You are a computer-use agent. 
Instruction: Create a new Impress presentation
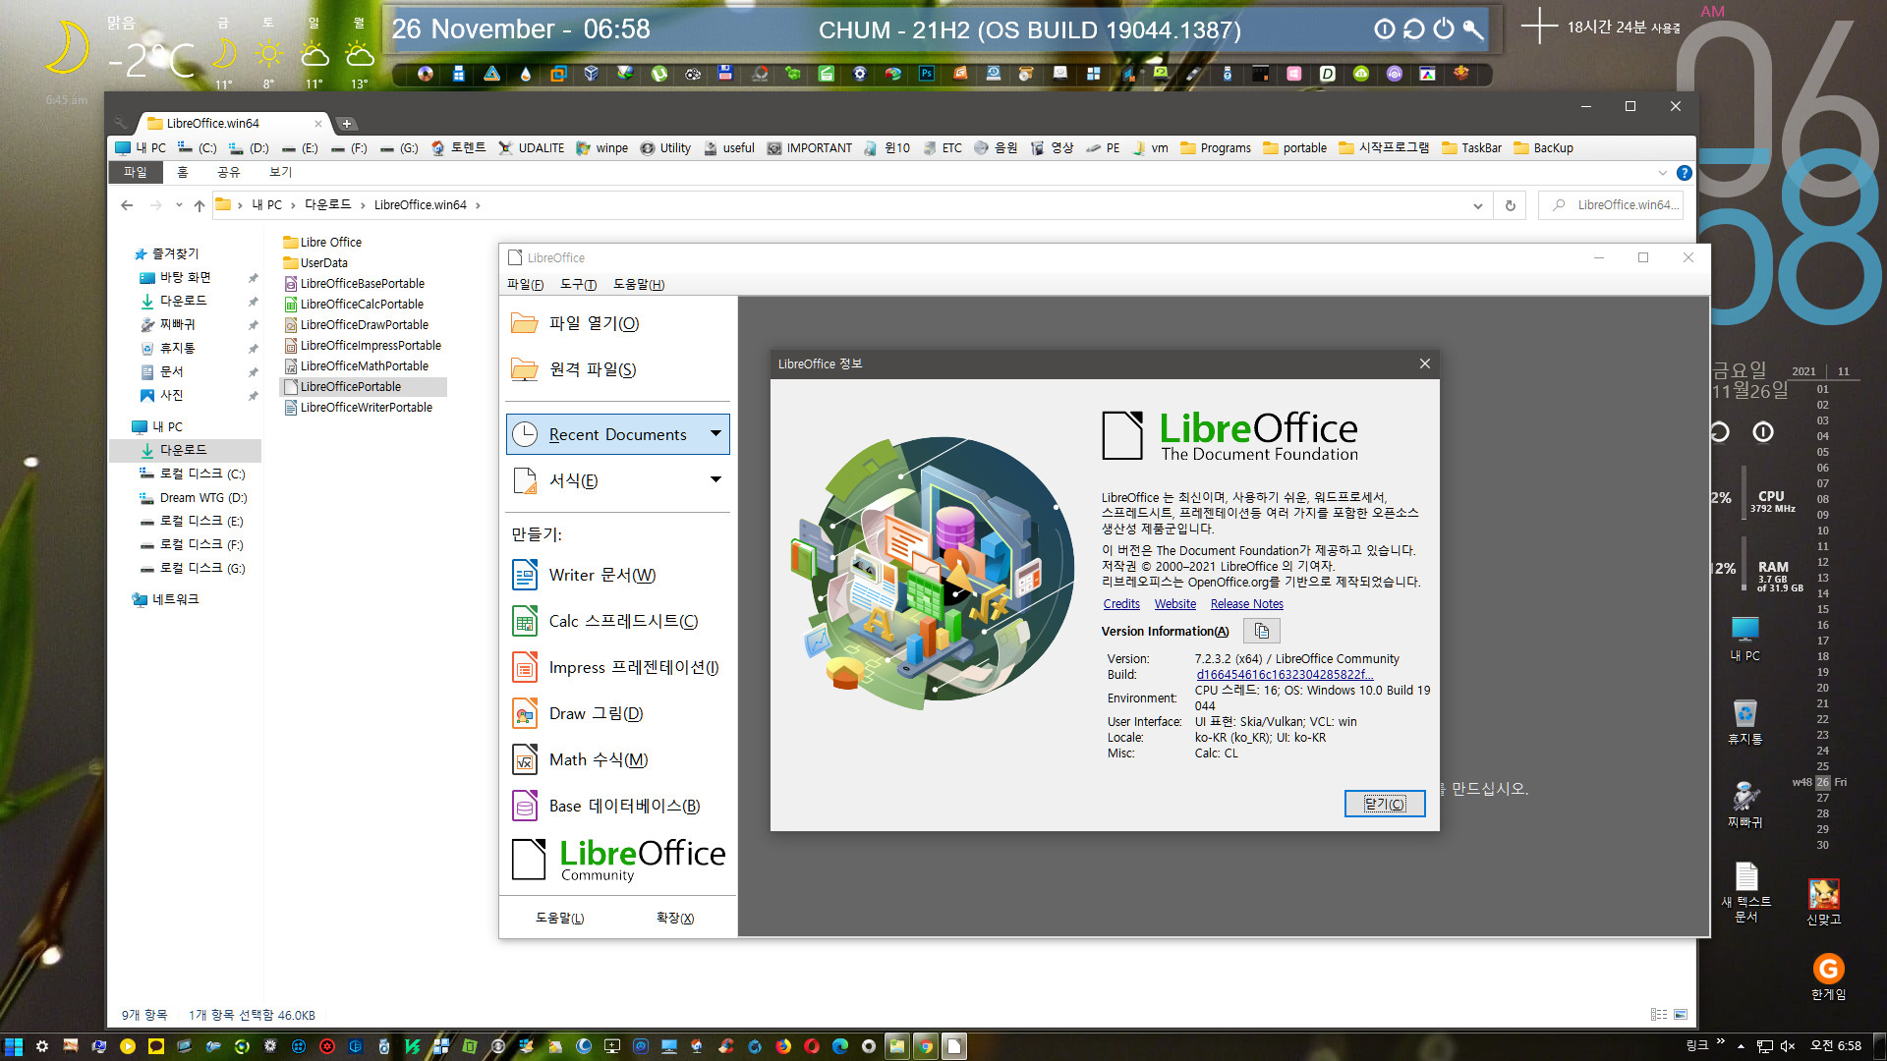tap(617, 667)
